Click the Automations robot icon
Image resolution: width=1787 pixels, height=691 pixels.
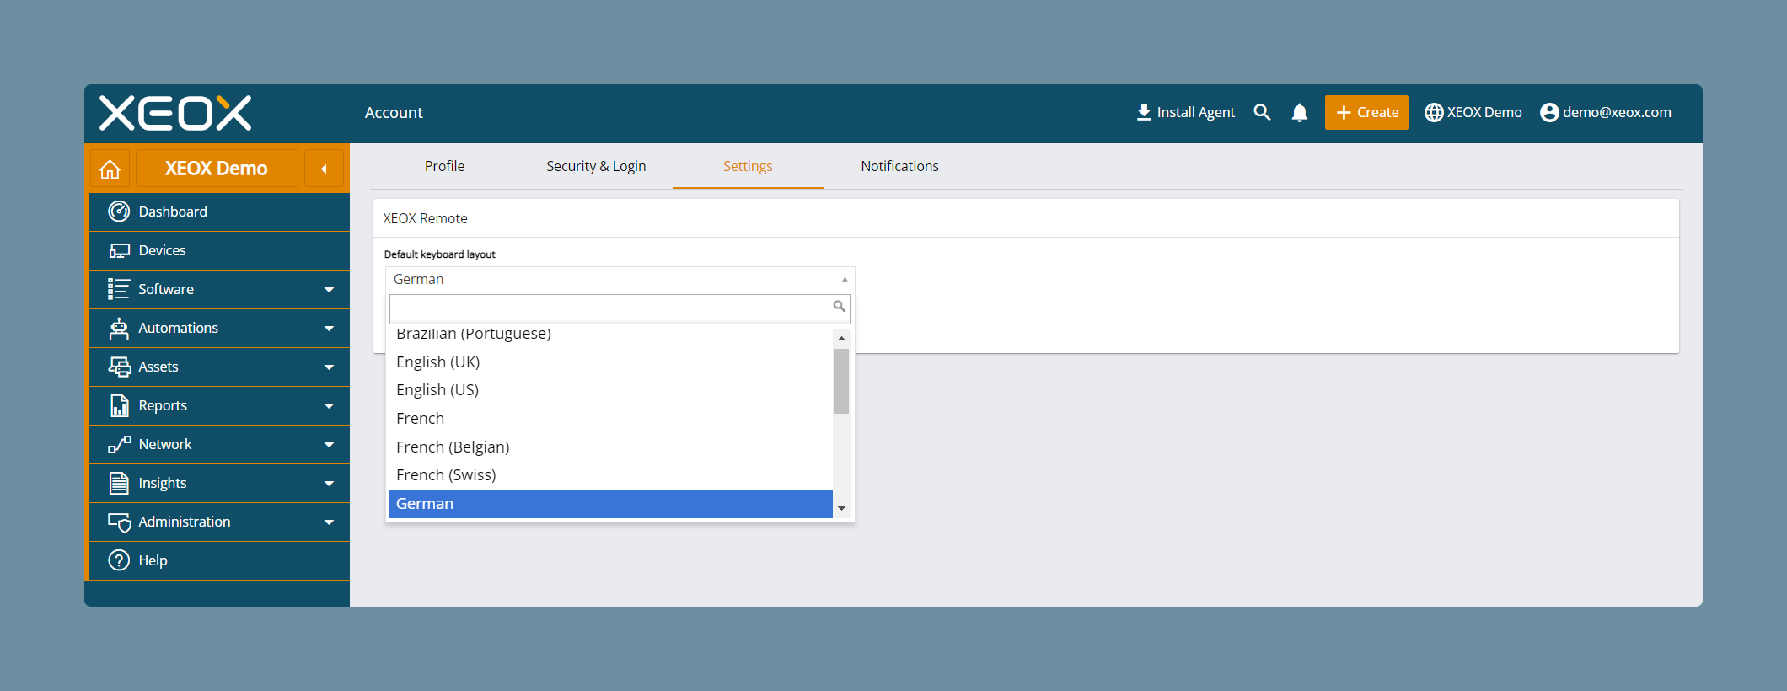(x=120, y=328)
